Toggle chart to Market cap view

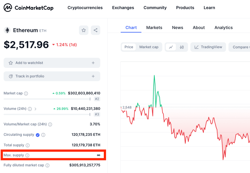tap(149, 47)
